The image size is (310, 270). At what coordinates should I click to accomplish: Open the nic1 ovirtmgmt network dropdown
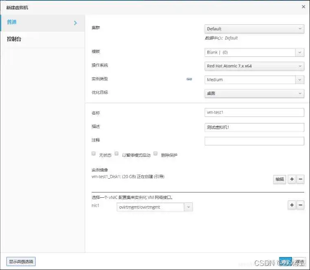155,207
